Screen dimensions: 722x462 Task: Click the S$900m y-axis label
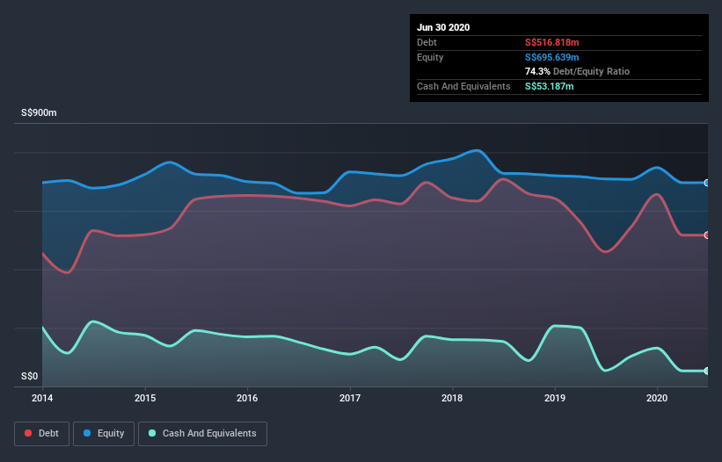pyautogui.click(x=40, y=112)
